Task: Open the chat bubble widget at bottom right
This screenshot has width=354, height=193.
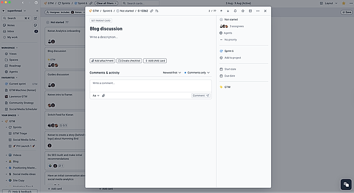Action: click(346, 185)
